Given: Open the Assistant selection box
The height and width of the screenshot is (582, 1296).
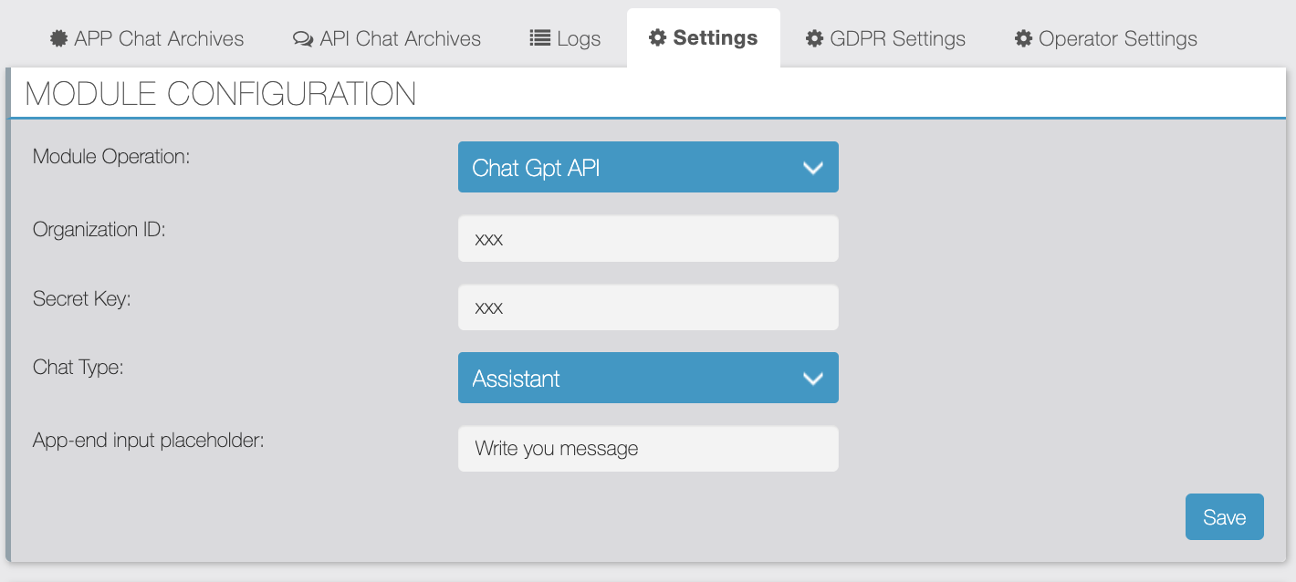Looking at the screenshot, I should coord(630,379).
